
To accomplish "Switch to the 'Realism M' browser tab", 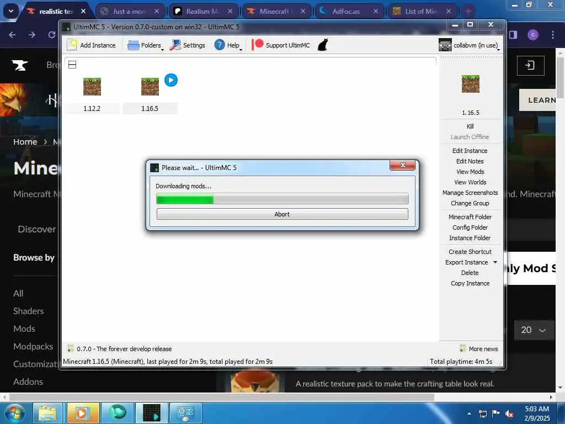I will click(x=202, y=12).
